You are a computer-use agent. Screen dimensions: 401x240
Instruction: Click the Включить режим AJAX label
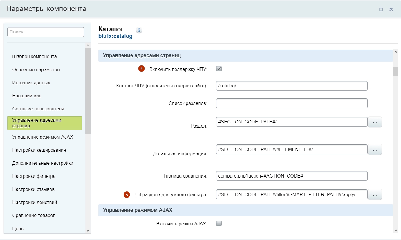coord(182,224)
